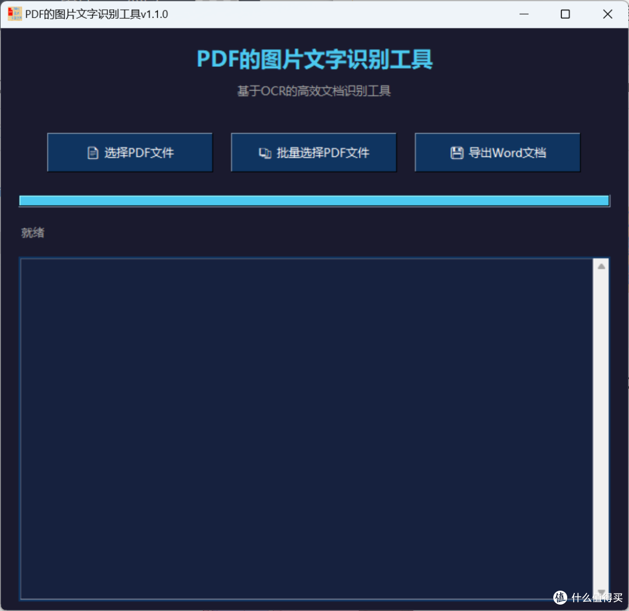The width and height of the screenshot is (629, 611).
Task: Click the 导出Word文档 button
Action: click(497, 152)
